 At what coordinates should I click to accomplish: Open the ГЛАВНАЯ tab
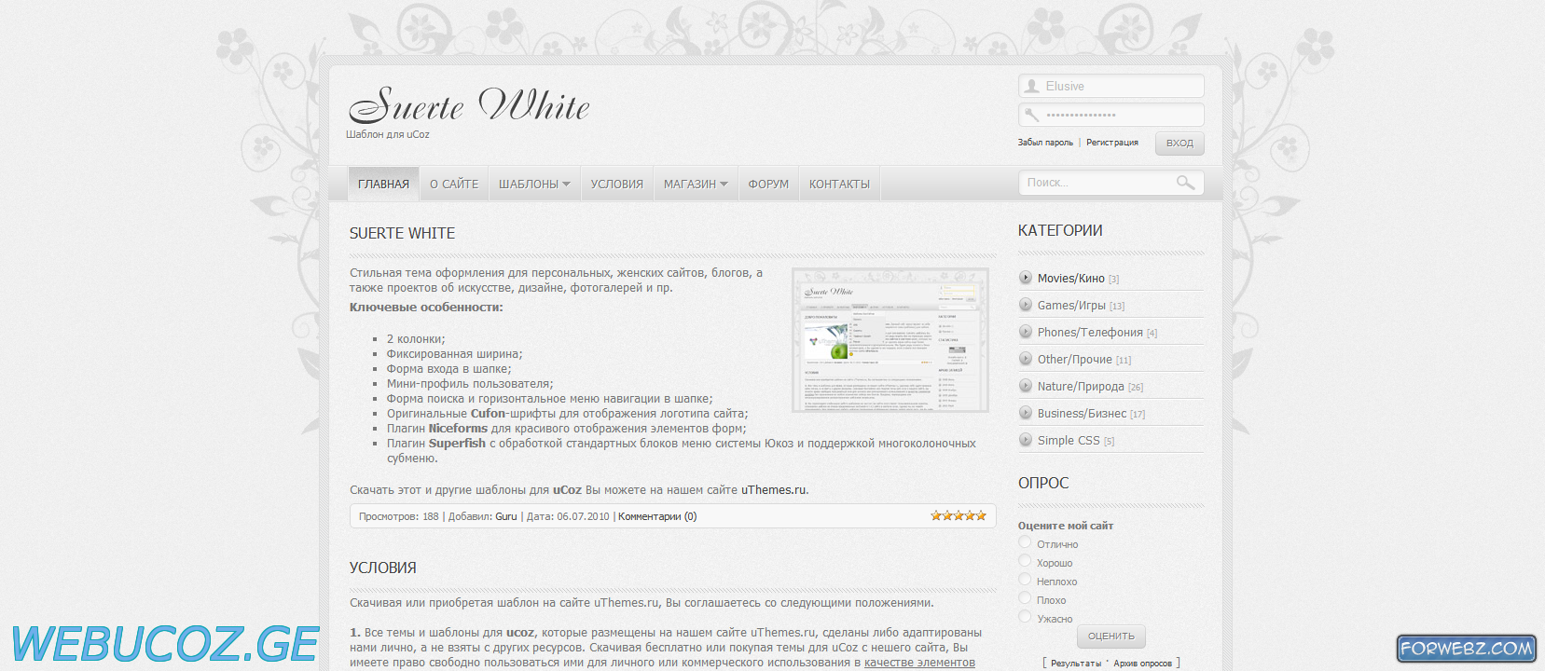pos(383,184)
